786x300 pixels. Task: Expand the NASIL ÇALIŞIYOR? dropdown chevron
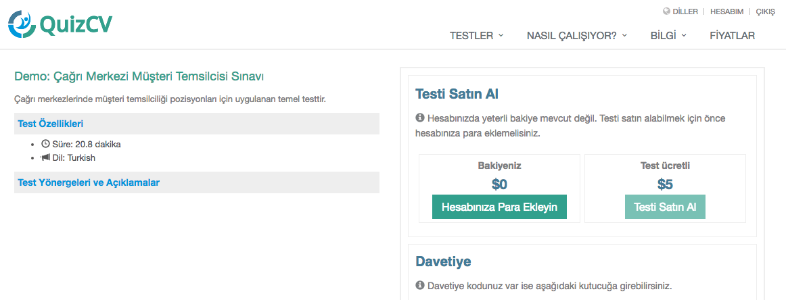(x=624, y=36)
